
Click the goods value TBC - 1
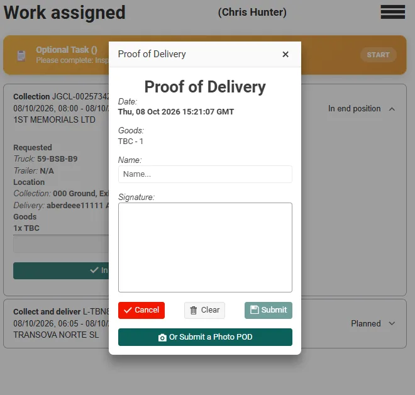pyautogui.click(x=131, y=142)
